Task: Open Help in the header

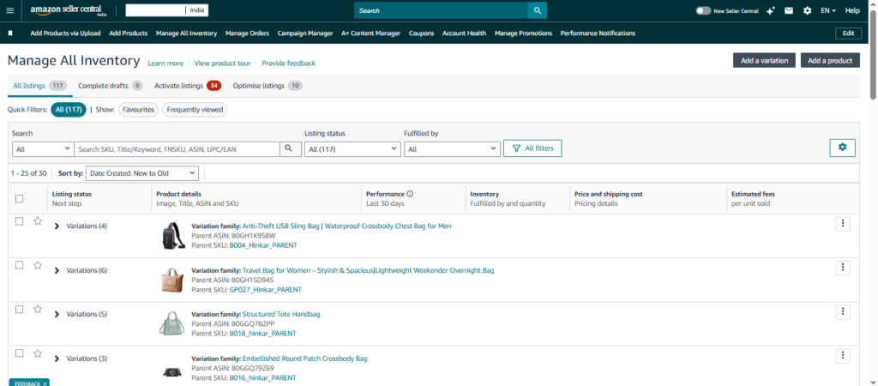Action: (x=852, y=10)
